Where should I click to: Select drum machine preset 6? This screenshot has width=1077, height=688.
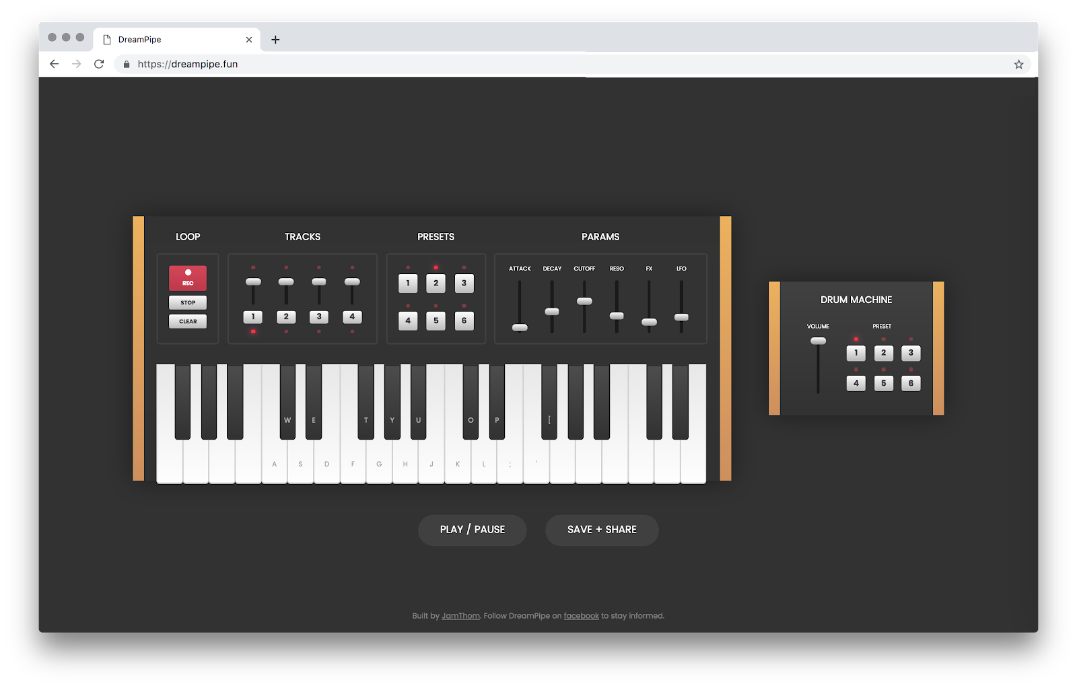[910, 382]
